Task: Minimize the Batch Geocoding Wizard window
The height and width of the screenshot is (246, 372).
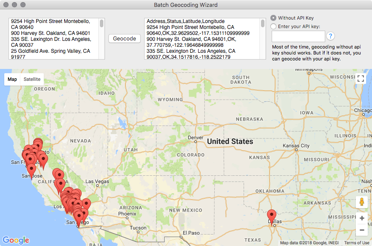Action: (14, 5)
